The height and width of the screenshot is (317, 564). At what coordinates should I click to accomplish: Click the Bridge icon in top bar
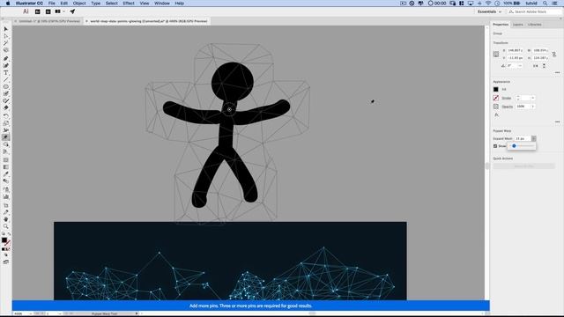click(x=37, y=11)
